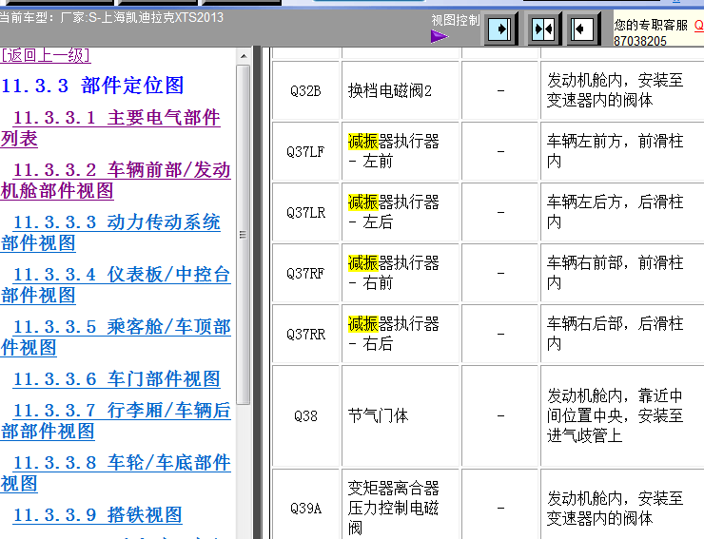Click 车辆左后方，后滑柱内 location cell
Image resolution: width=704 pixels, height=539 pixels.
point(623,212)
